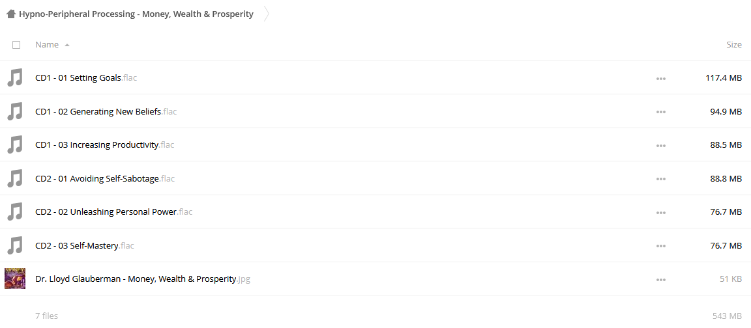Open Dr. Lloyd Glauberman jpg file

tap(143, 279)
